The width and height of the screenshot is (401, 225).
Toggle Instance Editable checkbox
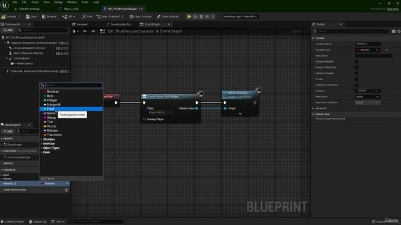[x=357, y=61]
